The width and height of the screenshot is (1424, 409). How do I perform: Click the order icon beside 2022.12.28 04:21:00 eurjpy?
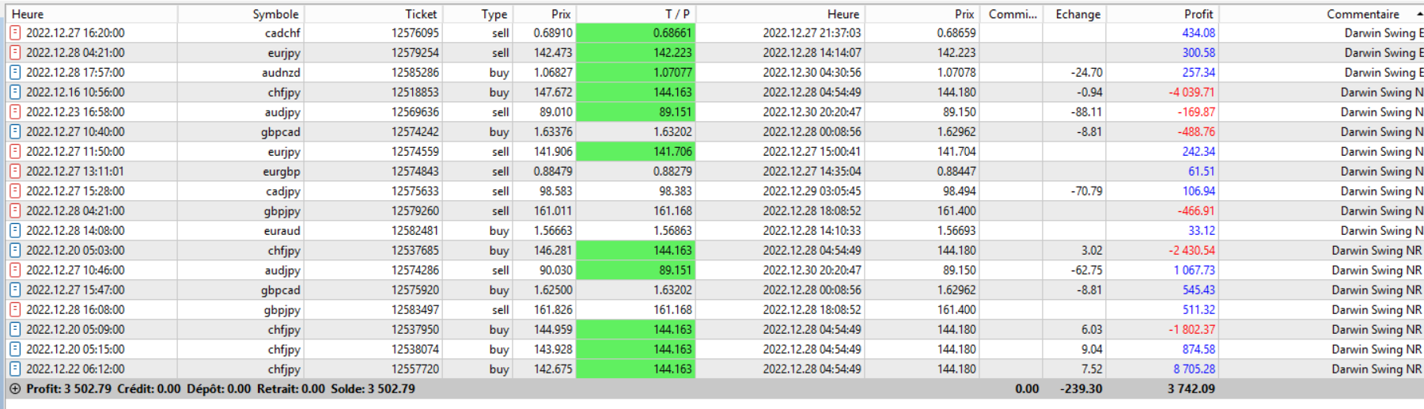click(x=15, y=53)
